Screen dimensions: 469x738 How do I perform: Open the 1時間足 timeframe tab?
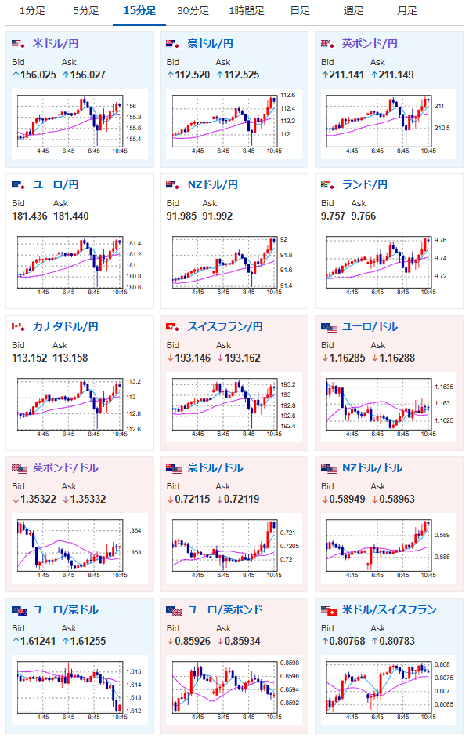(x=247, y=11)
